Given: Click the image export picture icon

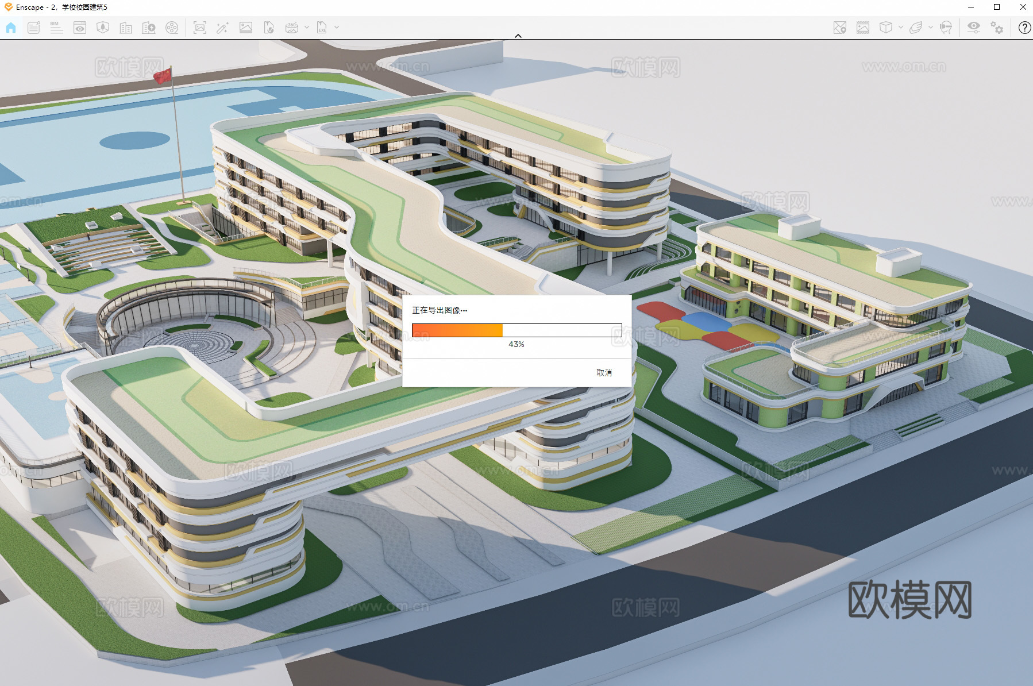Looking at the screenshot, I should tap(246, 28).
